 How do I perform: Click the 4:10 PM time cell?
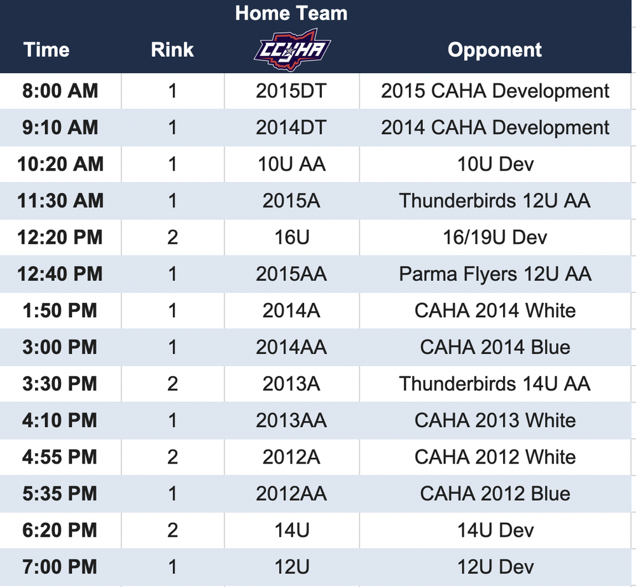click(60, 420)
